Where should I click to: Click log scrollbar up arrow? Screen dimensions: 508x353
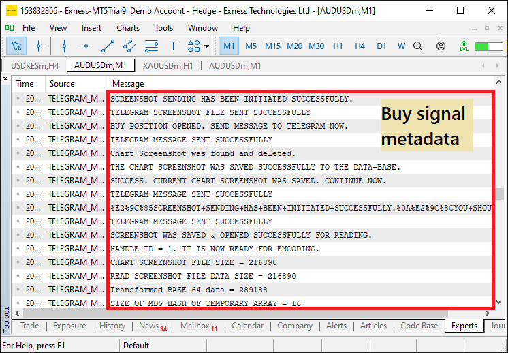[x=498, y=82]
